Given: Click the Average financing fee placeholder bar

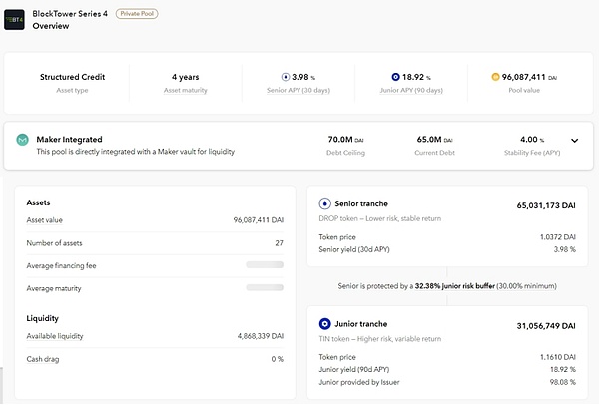Looking at the screenshot, I should click(264, 265).
